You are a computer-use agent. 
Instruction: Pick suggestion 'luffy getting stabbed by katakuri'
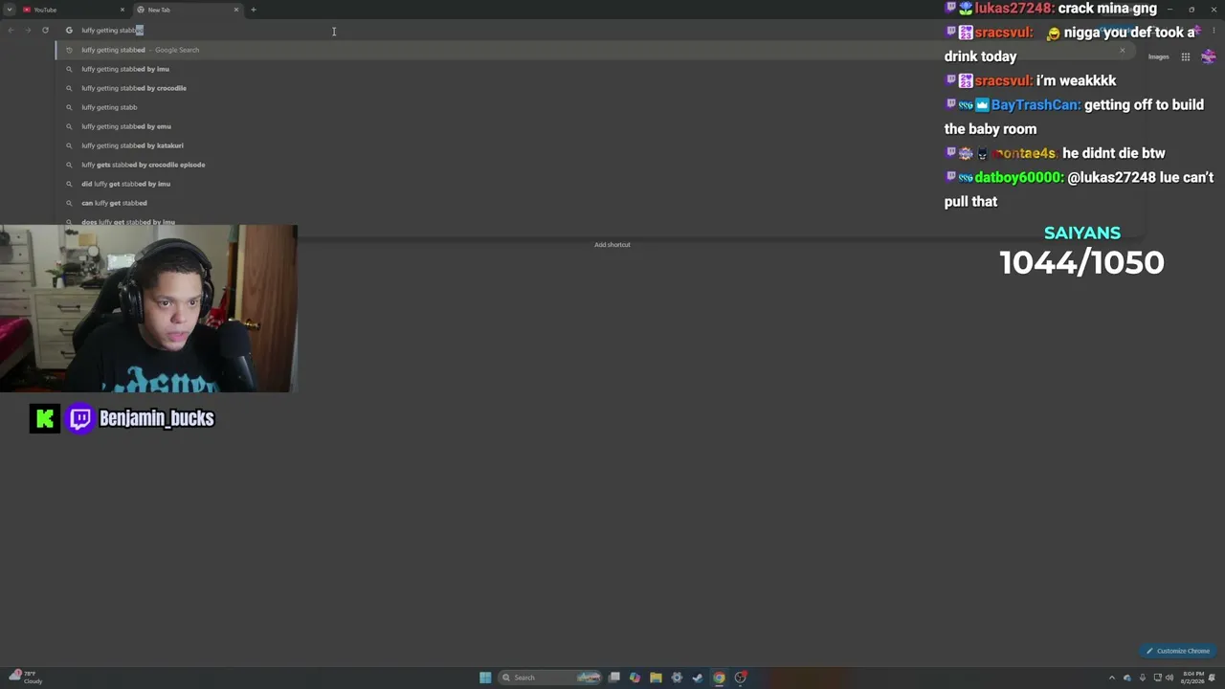[x=593, y=145]
